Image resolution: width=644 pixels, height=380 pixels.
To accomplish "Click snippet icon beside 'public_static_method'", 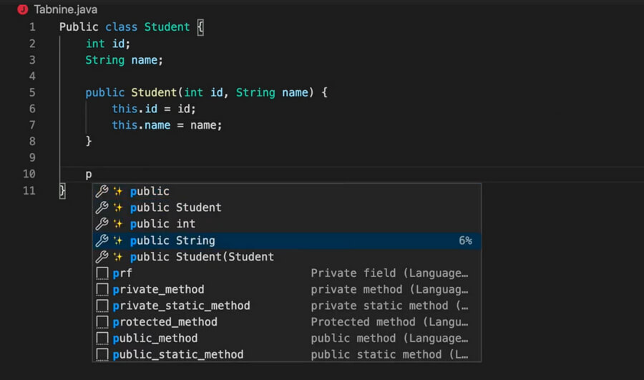I will pos(102,354).
